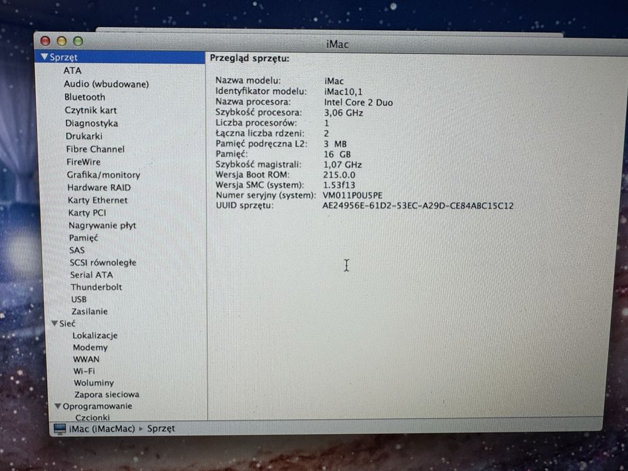Click the SMC version 1.53f13
Image resolution: width=628 pixels, height=471 pixels.
click(339, 185)
